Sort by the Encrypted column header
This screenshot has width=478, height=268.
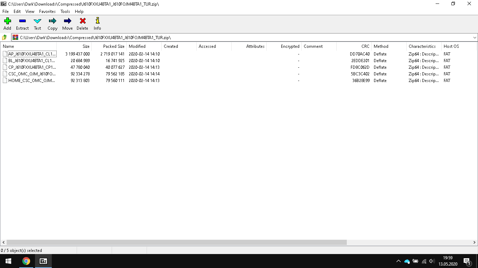click(x=284, y=46)
